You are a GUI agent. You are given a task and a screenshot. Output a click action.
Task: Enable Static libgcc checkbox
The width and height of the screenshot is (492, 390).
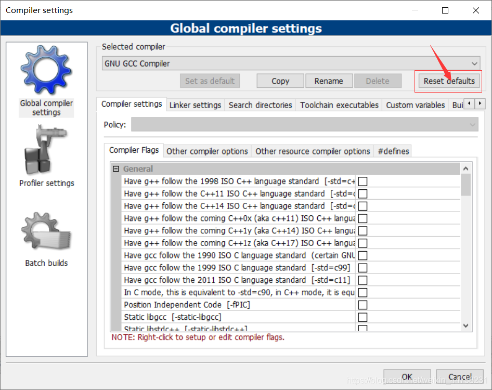pos(362,317)
